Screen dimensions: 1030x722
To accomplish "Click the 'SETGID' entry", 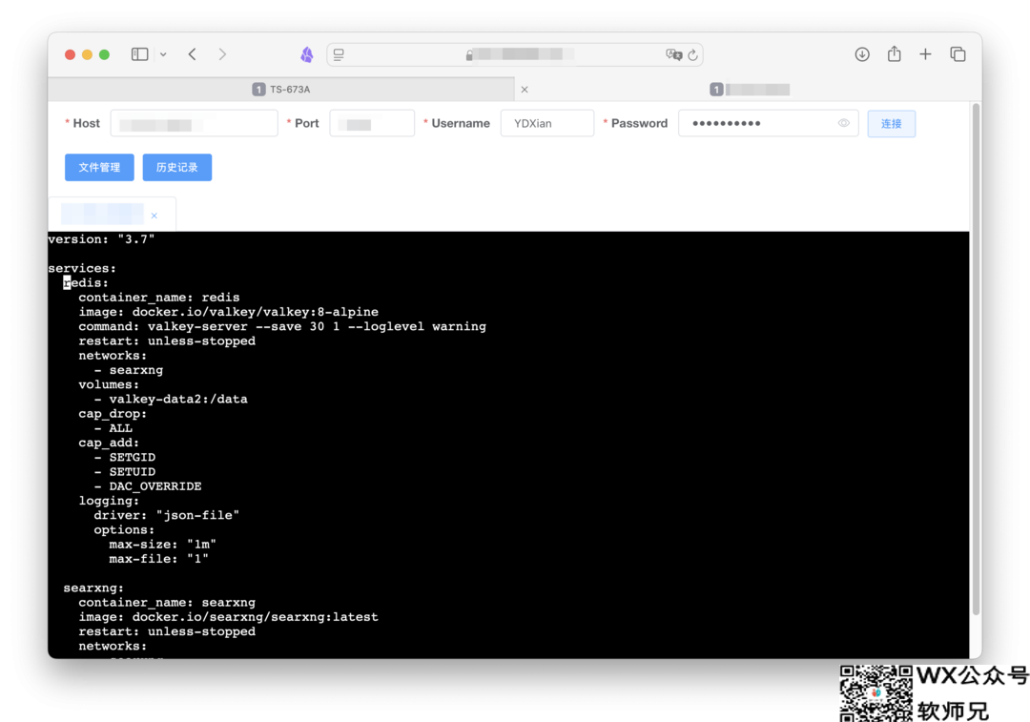I will [x=125, y=457].
